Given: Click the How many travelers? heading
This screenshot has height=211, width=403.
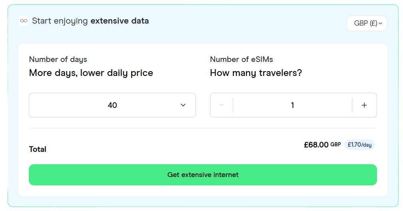Looking at the screenshot, I should 256,73.
